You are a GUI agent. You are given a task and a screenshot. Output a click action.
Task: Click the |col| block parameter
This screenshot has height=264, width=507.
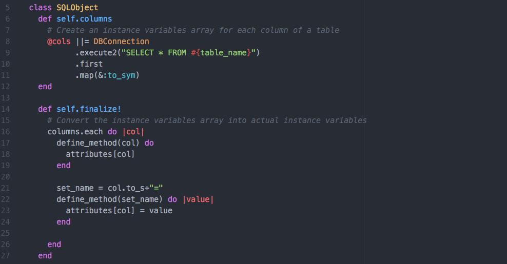click(x=133, y=132)
